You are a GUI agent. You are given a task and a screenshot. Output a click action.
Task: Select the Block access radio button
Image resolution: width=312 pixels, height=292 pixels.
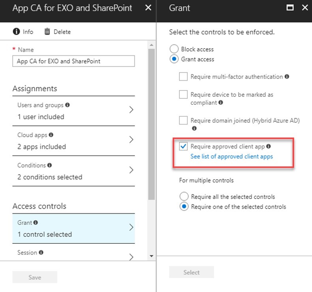click(x=174, y=49)
